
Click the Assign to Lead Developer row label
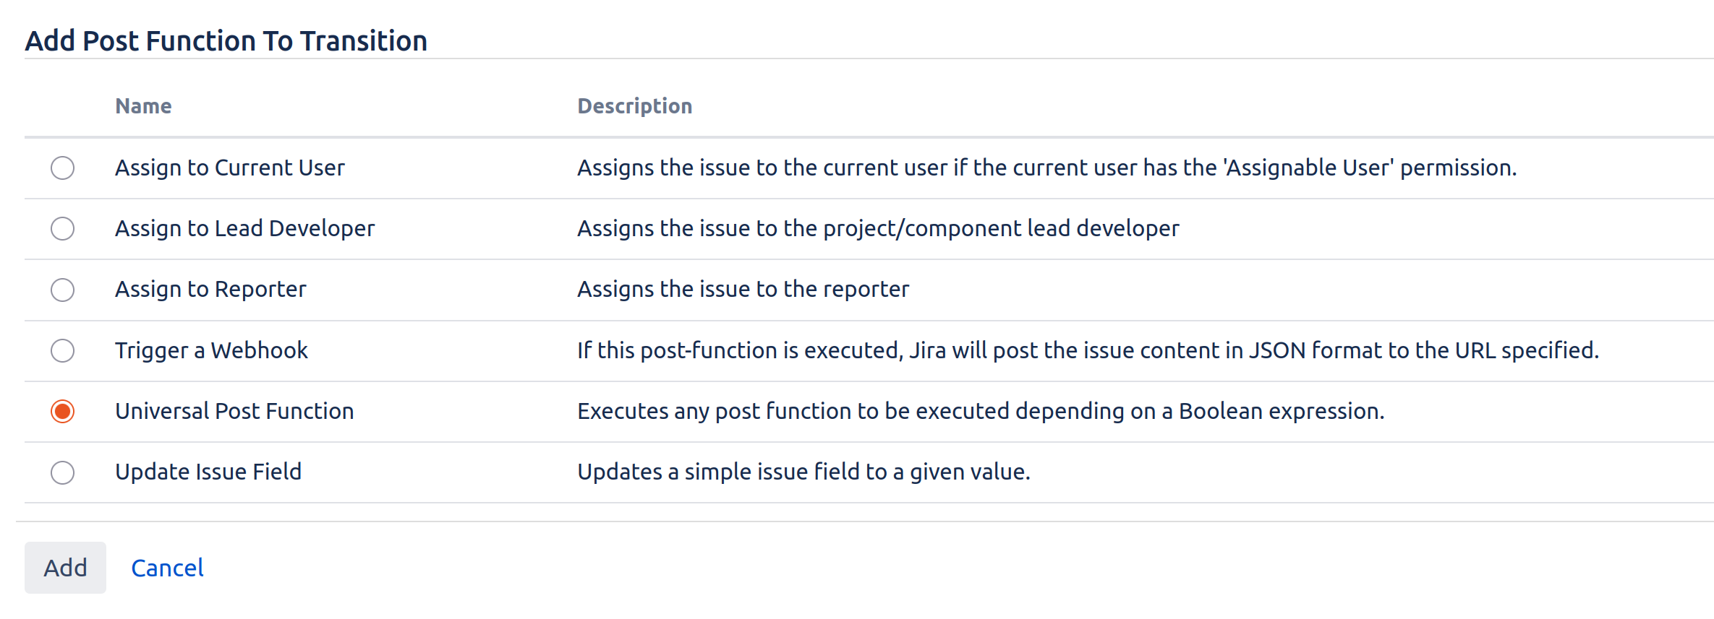click(x=244, y=229)
